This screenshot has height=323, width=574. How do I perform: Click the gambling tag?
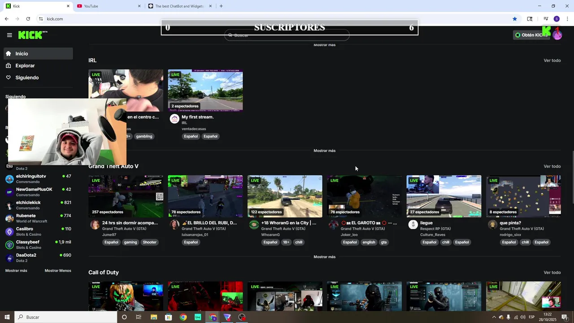coord(144,136)
